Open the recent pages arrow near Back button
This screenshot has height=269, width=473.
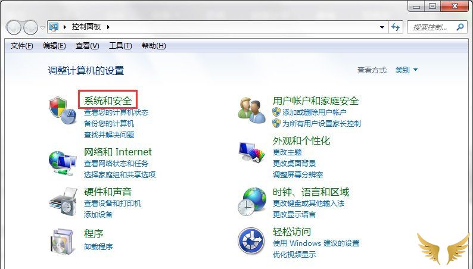click(x=42, y=28)
